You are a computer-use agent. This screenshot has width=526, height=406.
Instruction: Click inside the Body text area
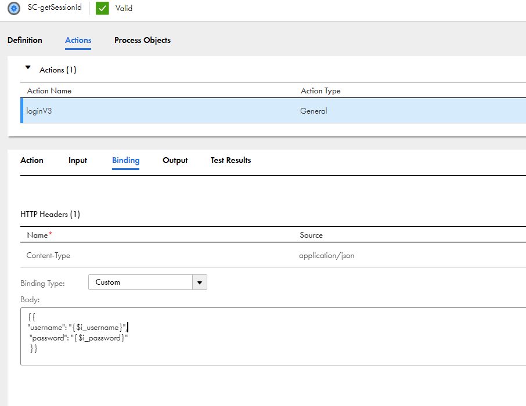coord(273,336)
